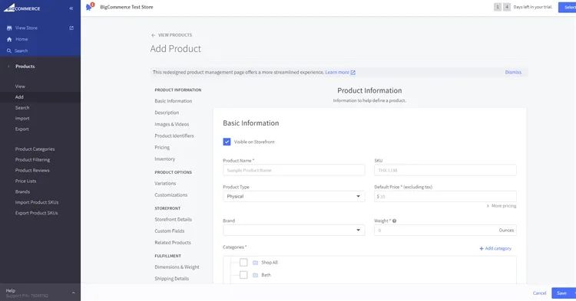Screen dimensions: 576x301
Task: Check the Shop All category checkbox
Action: click(243, 262)
